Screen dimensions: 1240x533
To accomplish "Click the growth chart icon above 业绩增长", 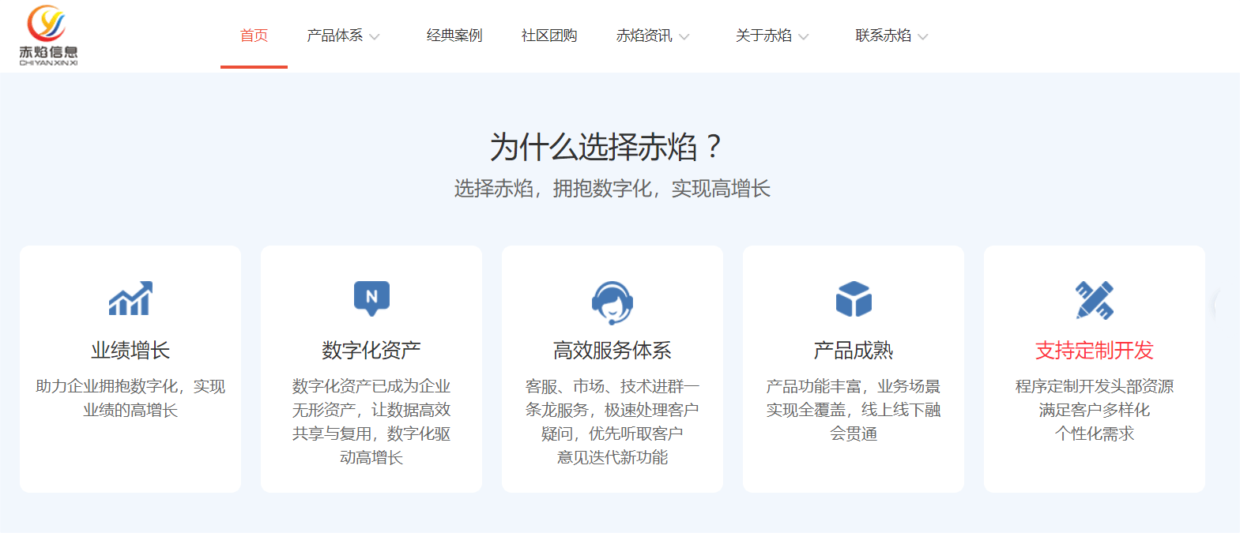I will 130,298.
